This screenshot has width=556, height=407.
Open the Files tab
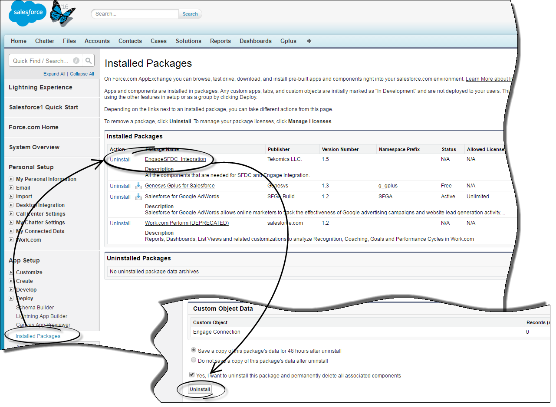(69, 41)
